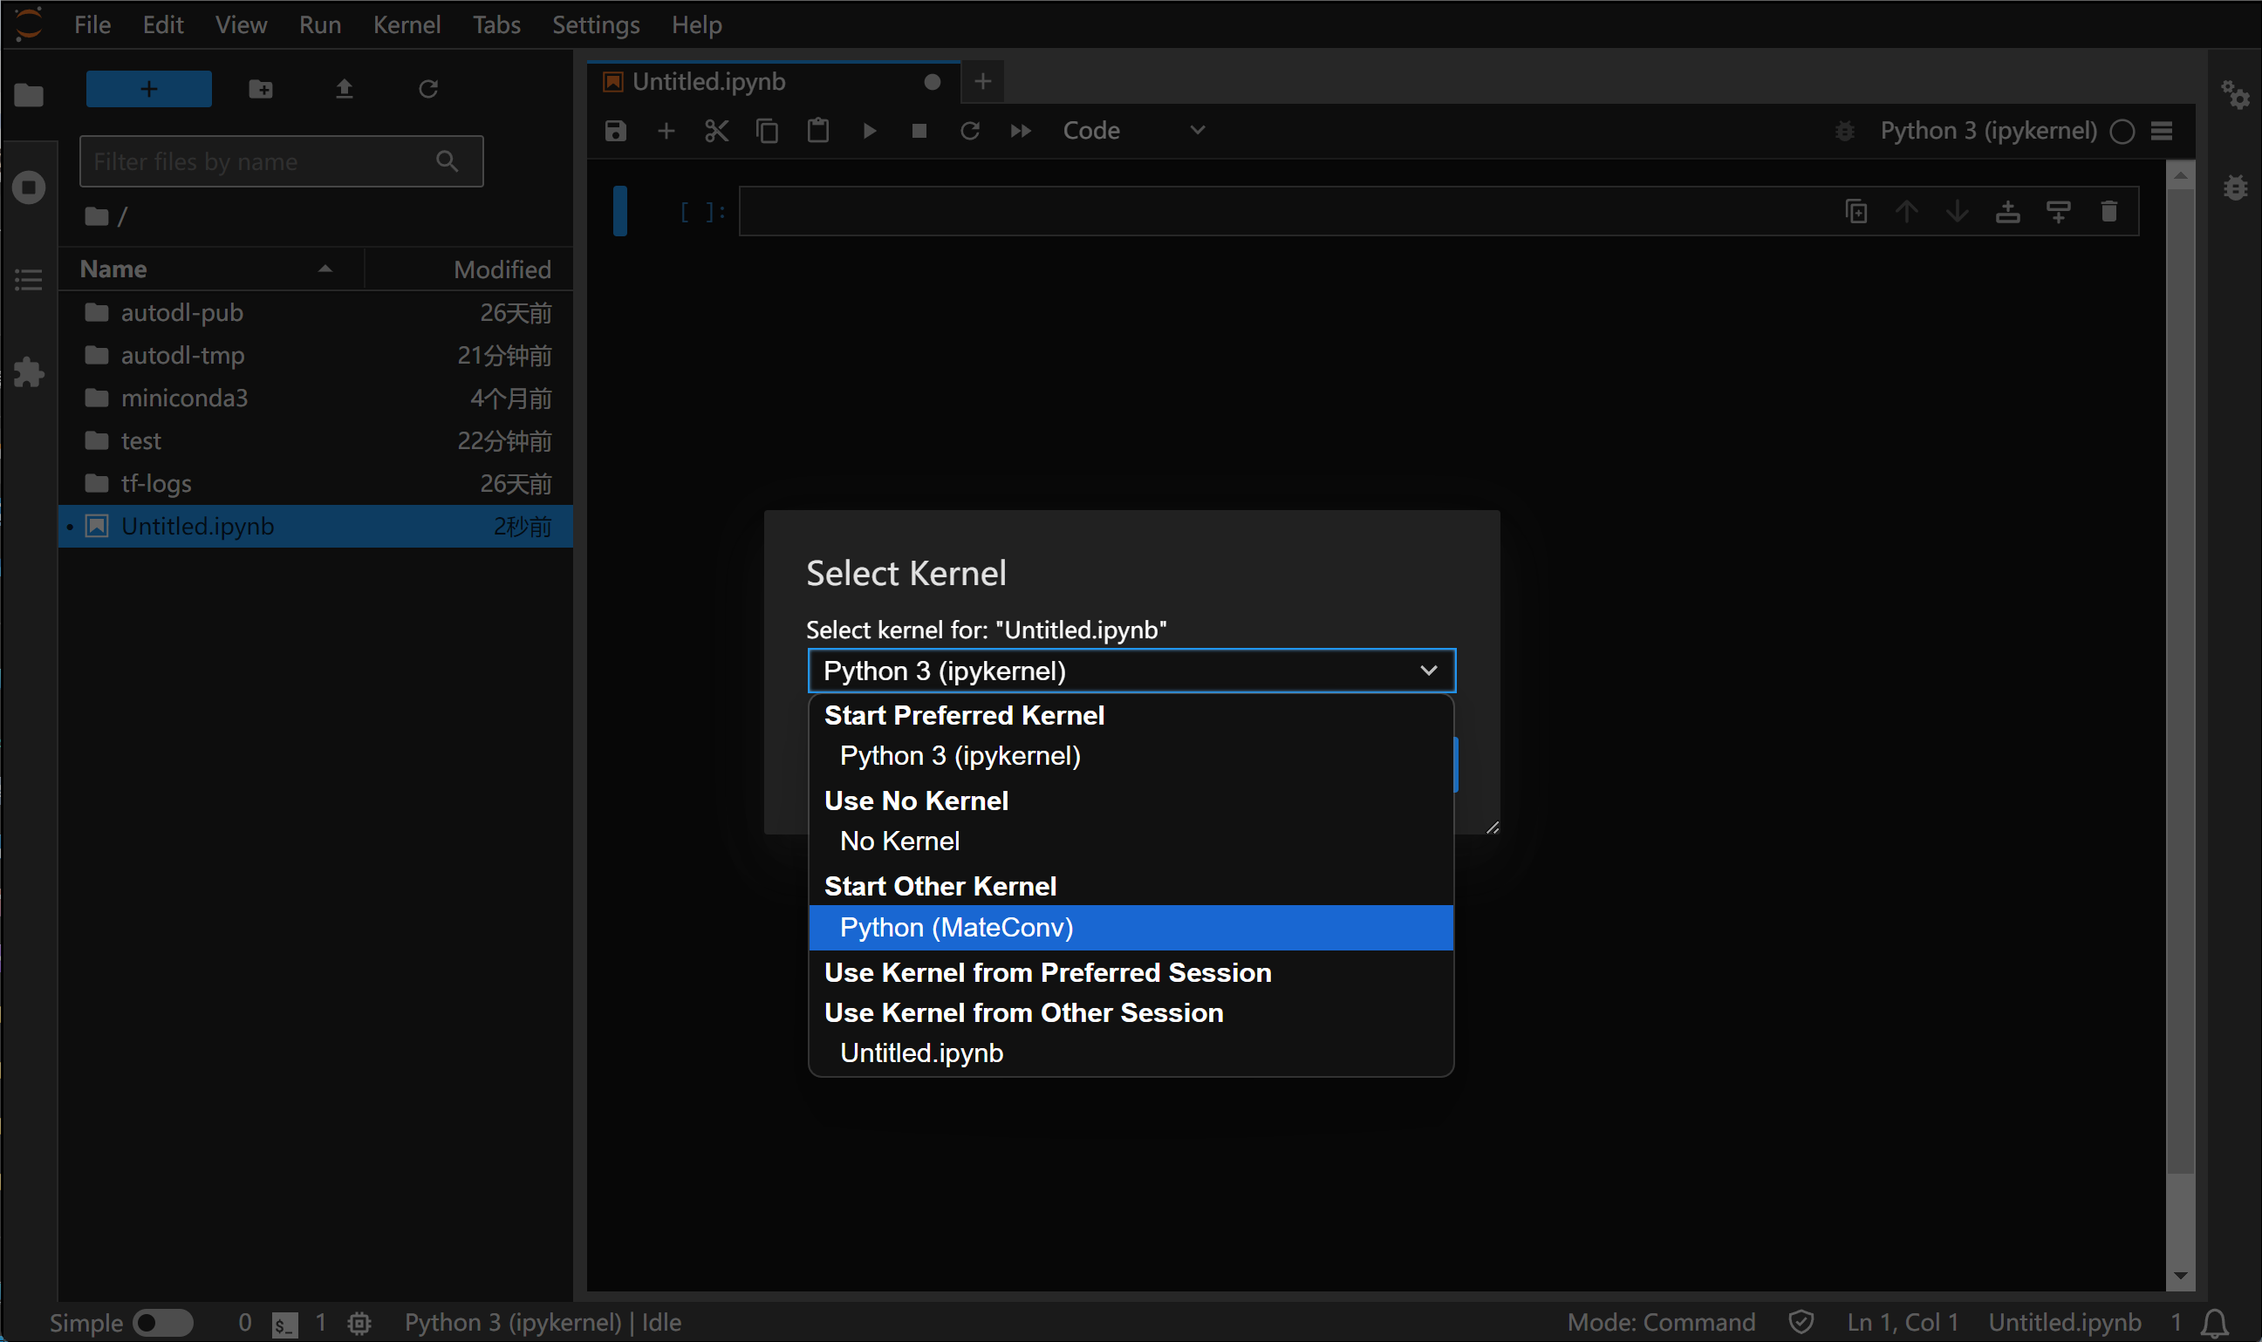Refresh the file browser listing
Image resolution: width=2262 pixels, height=1342 pixels.
point(428,89)
